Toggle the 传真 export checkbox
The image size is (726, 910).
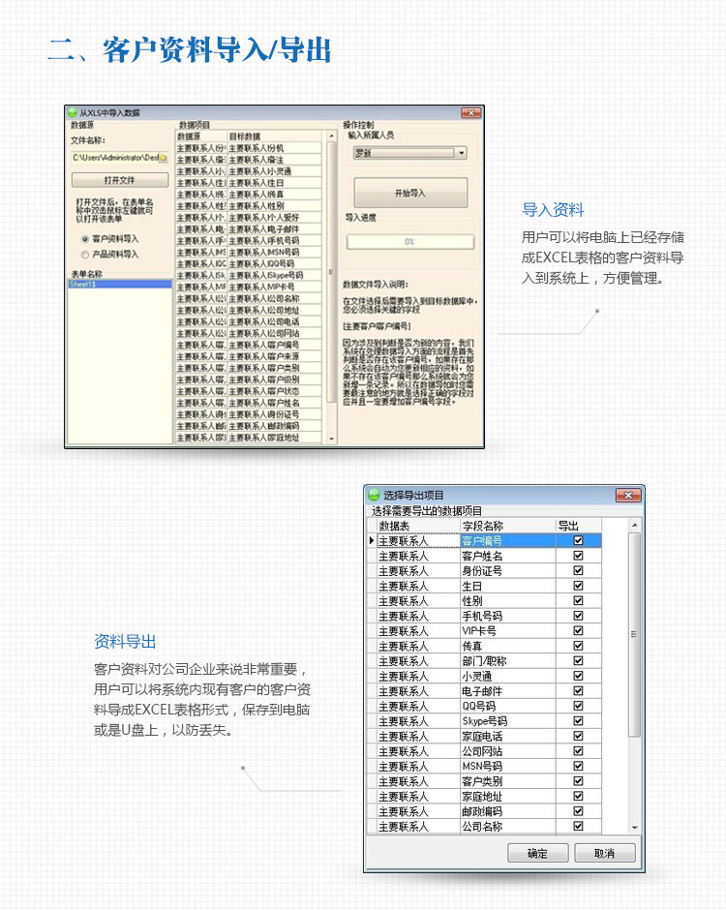[578, 646]
